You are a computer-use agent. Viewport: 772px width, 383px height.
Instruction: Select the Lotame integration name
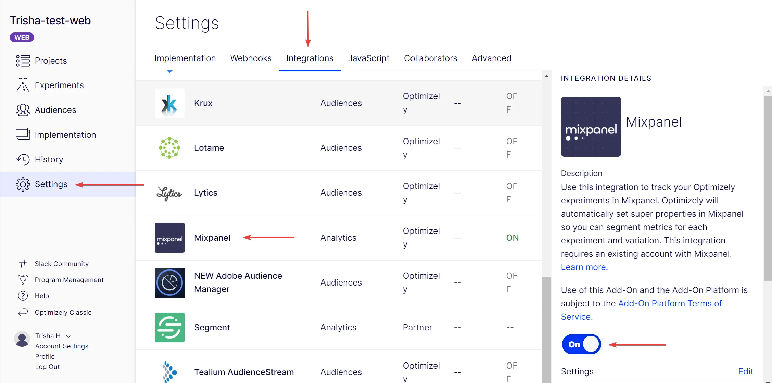209,148
